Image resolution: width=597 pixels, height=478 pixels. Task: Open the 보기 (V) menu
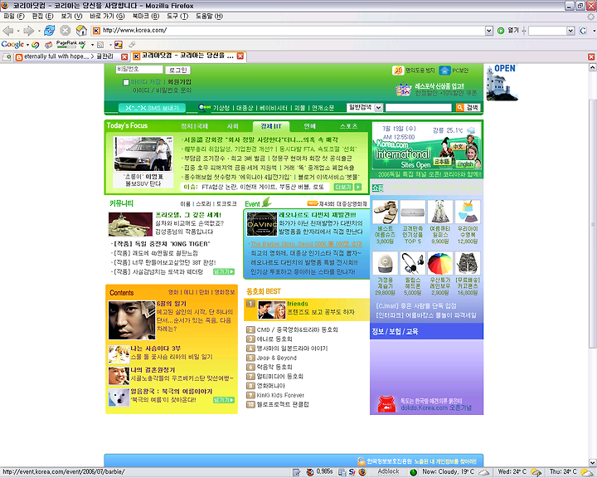71,17
